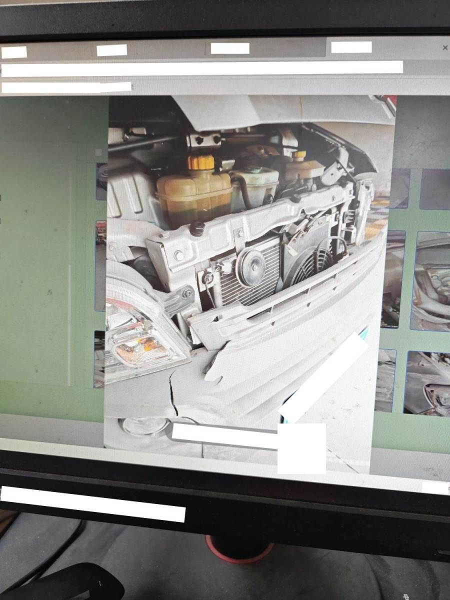Screen dimensions: 450x600
Task: Select the fourth browser tab
Action: pos(351,47)
